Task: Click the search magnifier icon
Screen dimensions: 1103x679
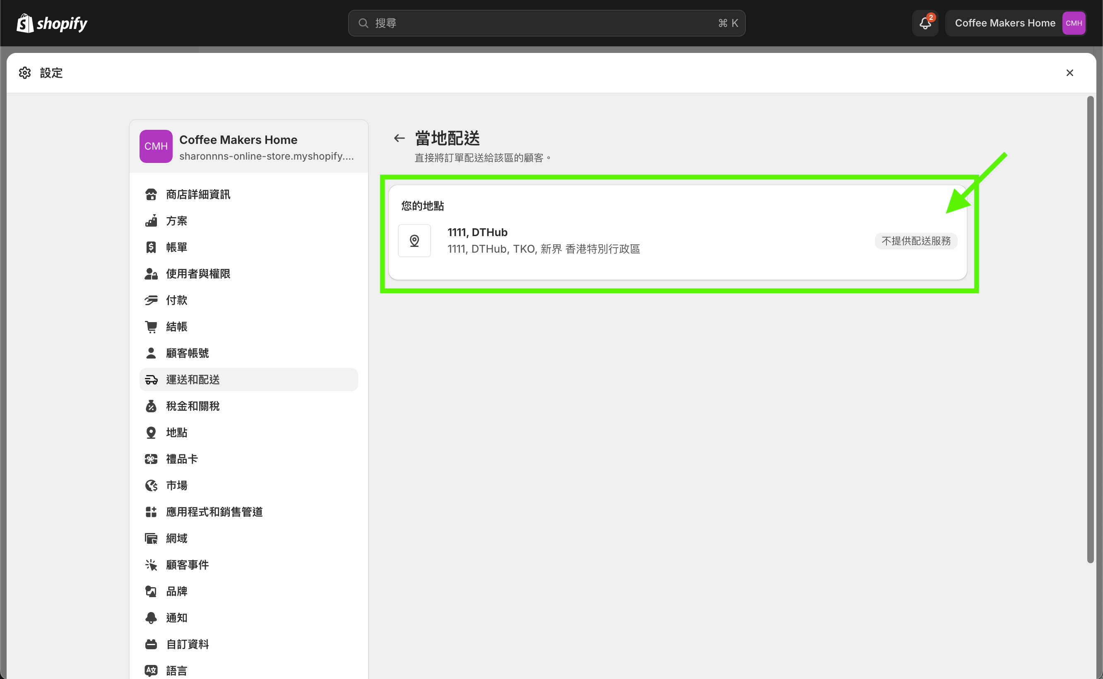Action: pyautogui.click(x=363, y=23)
